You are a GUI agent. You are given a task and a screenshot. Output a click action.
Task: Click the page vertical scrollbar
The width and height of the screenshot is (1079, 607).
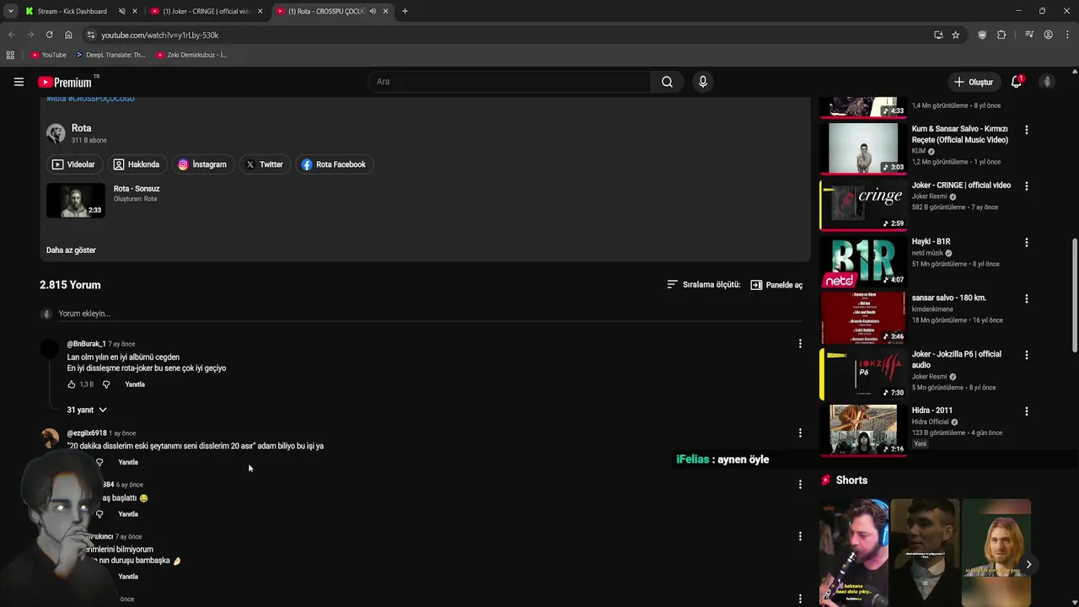[x=1074, y=295]
